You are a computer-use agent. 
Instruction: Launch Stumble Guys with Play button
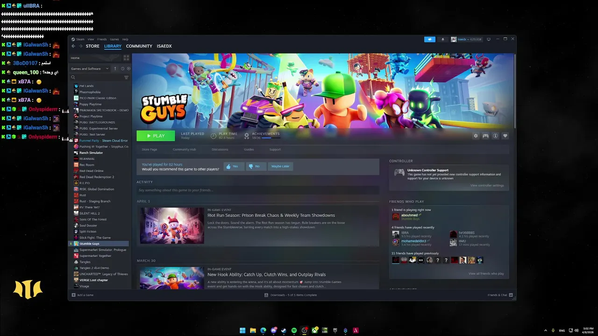(156, 136)
